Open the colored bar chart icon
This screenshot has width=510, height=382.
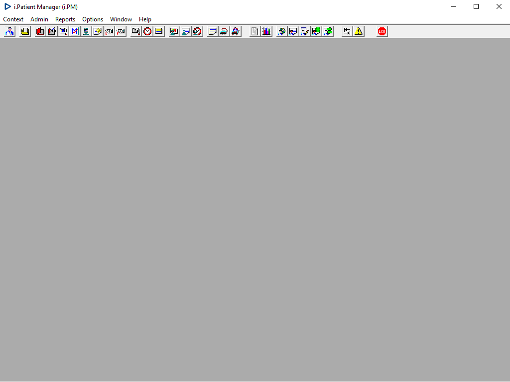click(x=266, y=31)
